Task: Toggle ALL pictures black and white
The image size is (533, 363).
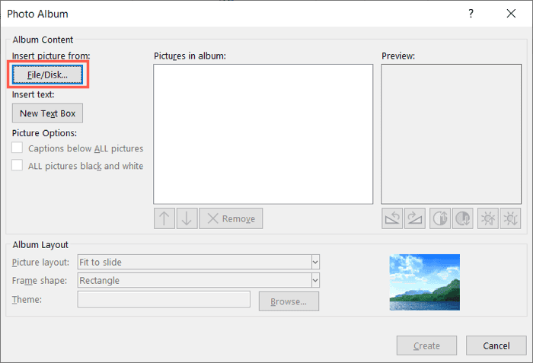Action: point(18,165)
